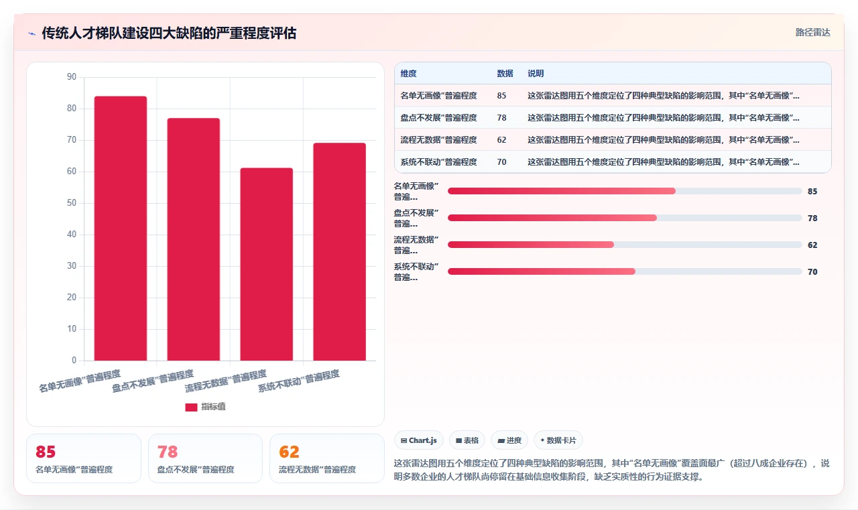Select table row 流程无数据"普遍程度

pos(613,139)
